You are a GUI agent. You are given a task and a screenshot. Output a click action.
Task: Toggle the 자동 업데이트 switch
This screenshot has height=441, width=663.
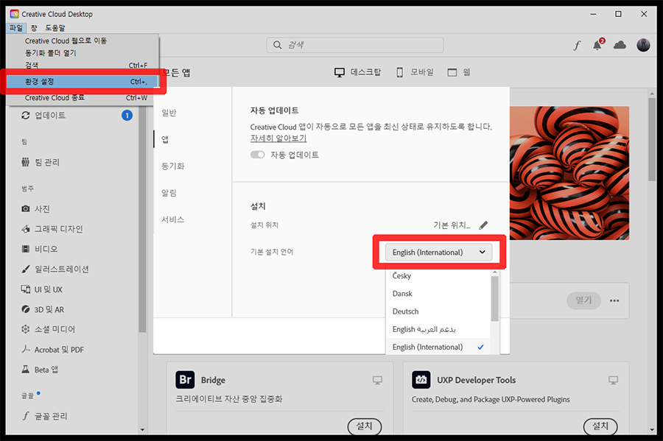click(258, 155)
